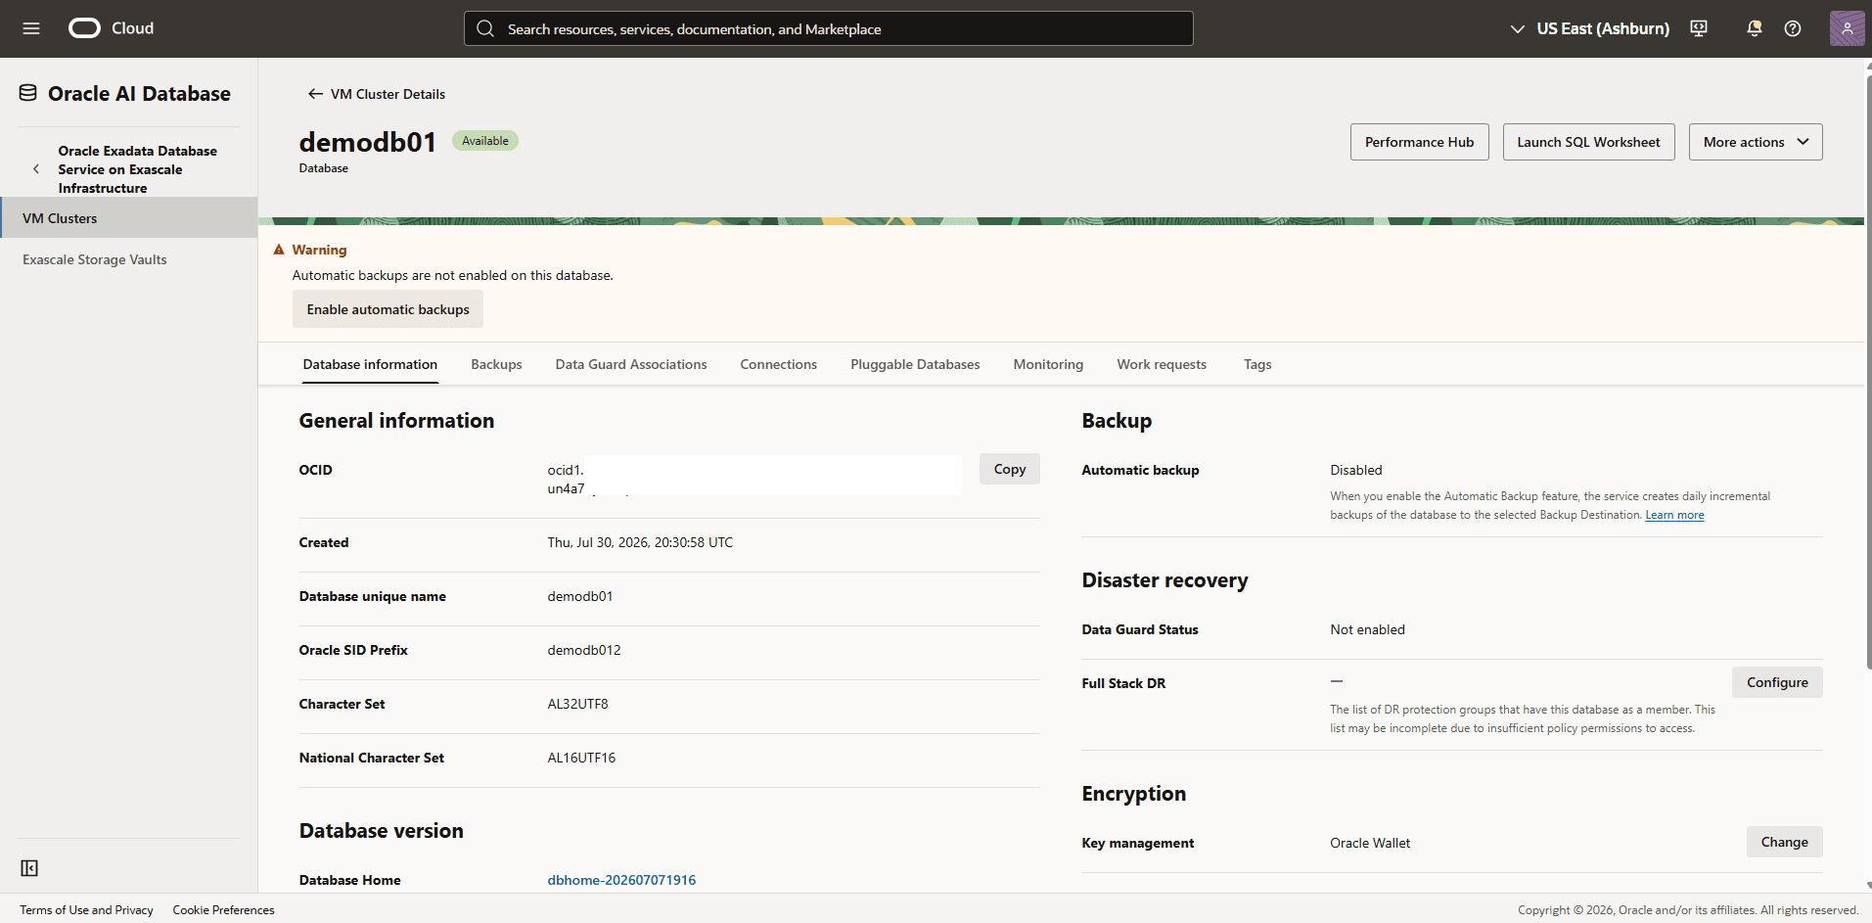Open the Cloud Shell developer tools icon
The image size is (1872, 923).
pos(1699,28)
